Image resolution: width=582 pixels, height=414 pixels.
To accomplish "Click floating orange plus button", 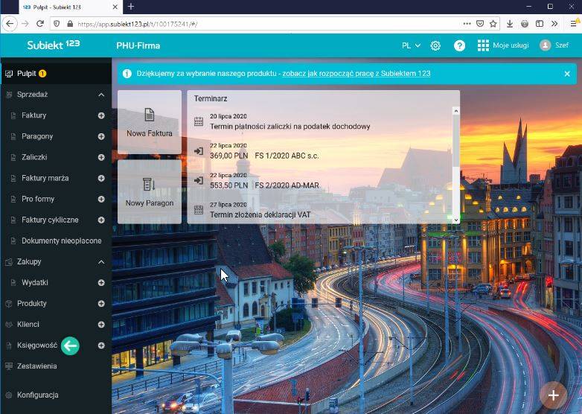I will click(553, 395).
